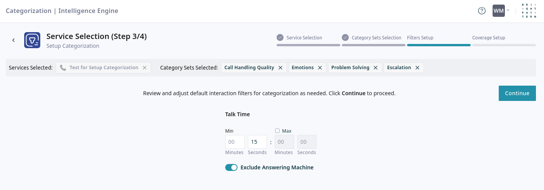Enable the Max talk time checkbox
Screen dimensions: 544x190
point(277,131)
